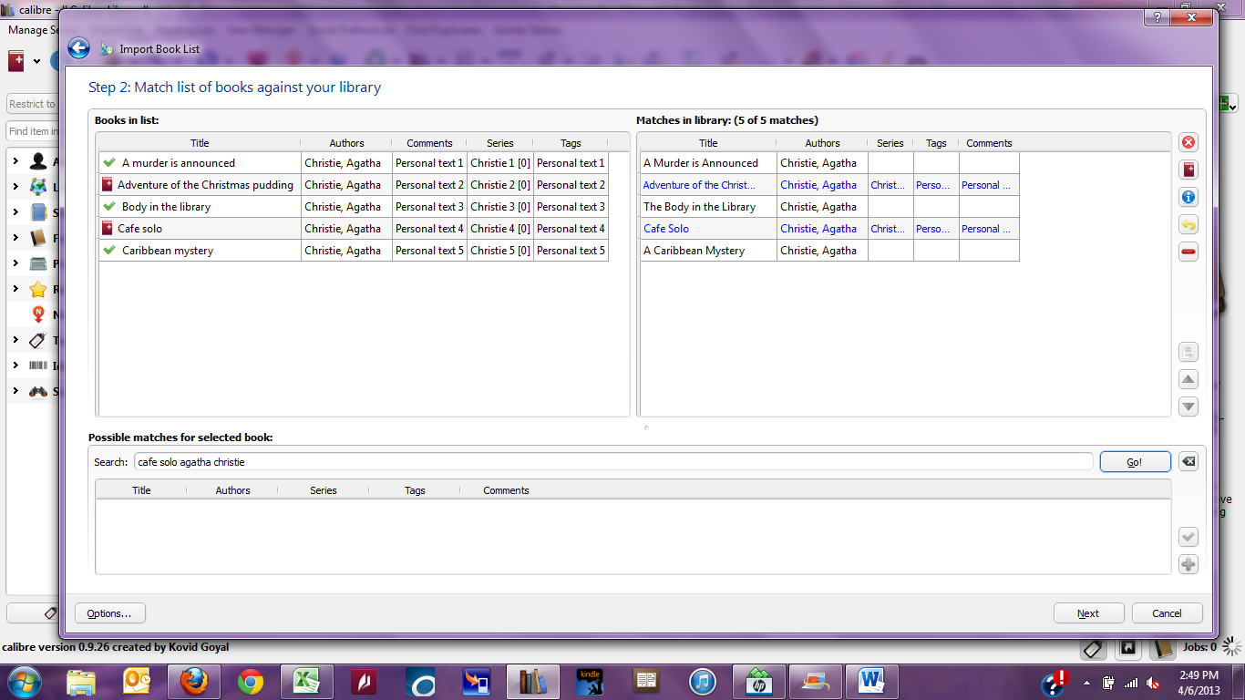Click the red book icon beside the matches list
1245x700 pixels.
pos(1188,170)
